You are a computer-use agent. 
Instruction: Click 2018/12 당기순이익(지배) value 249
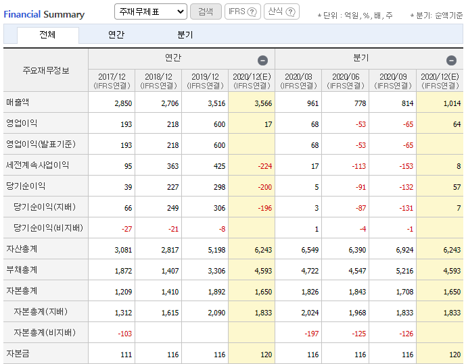(173, 208)
